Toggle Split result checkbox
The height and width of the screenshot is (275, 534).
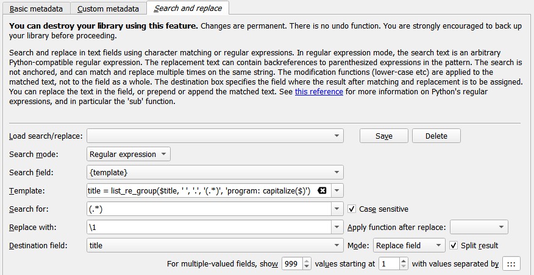click(454, 245)
